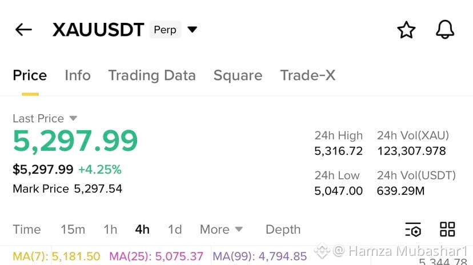Tap the MA(7) indicator value
This screenshot has height=265, width=473.
click(57, 256)
